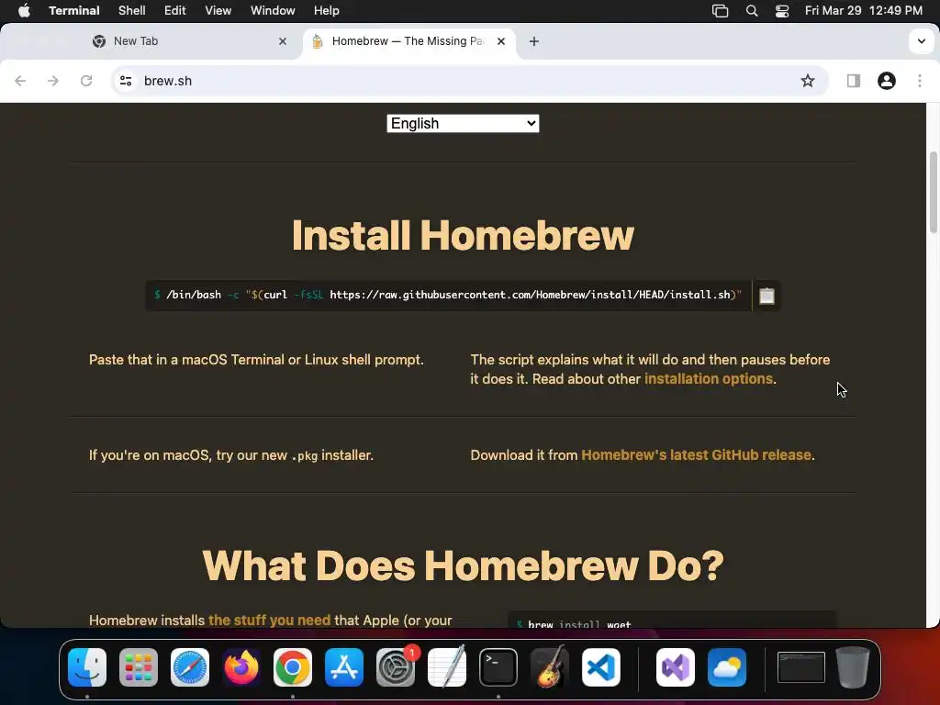Click the Install Homebrew heading
This screenshot has width=940, height=705.
tap(463, 235)
